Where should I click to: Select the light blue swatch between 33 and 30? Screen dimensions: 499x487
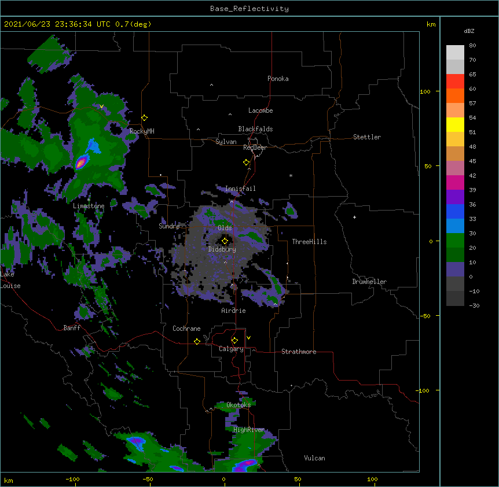click(x=455, y=226)
